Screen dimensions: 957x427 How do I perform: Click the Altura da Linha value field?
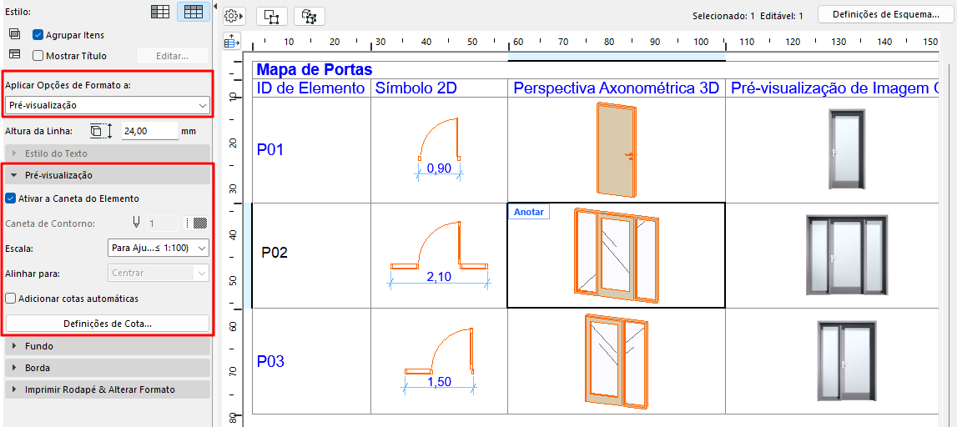coord(149,131)
